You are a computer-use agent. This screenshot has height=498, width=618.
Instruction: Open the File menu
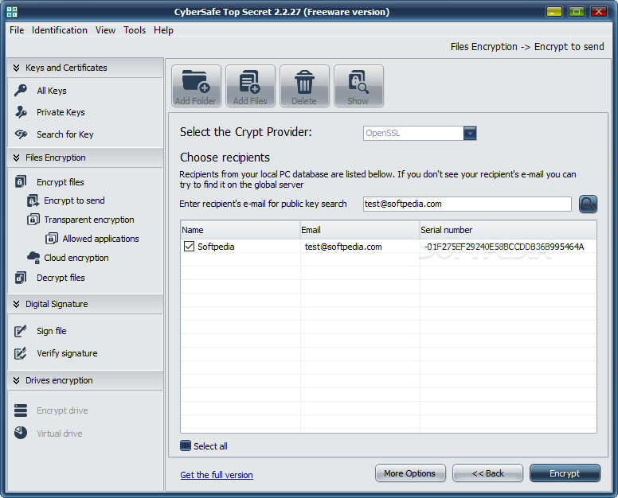pos(17,30)
